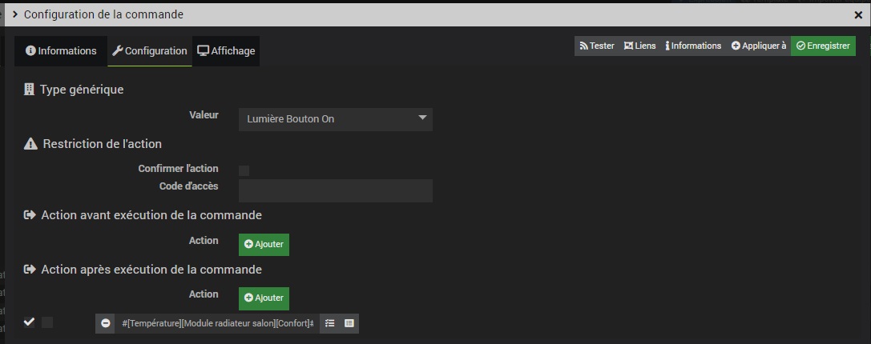Screen dimensions: 871x344
Task: Edit the Température Module radiateur salon command field
Action: pyautogui.click(x=218, y=323)
